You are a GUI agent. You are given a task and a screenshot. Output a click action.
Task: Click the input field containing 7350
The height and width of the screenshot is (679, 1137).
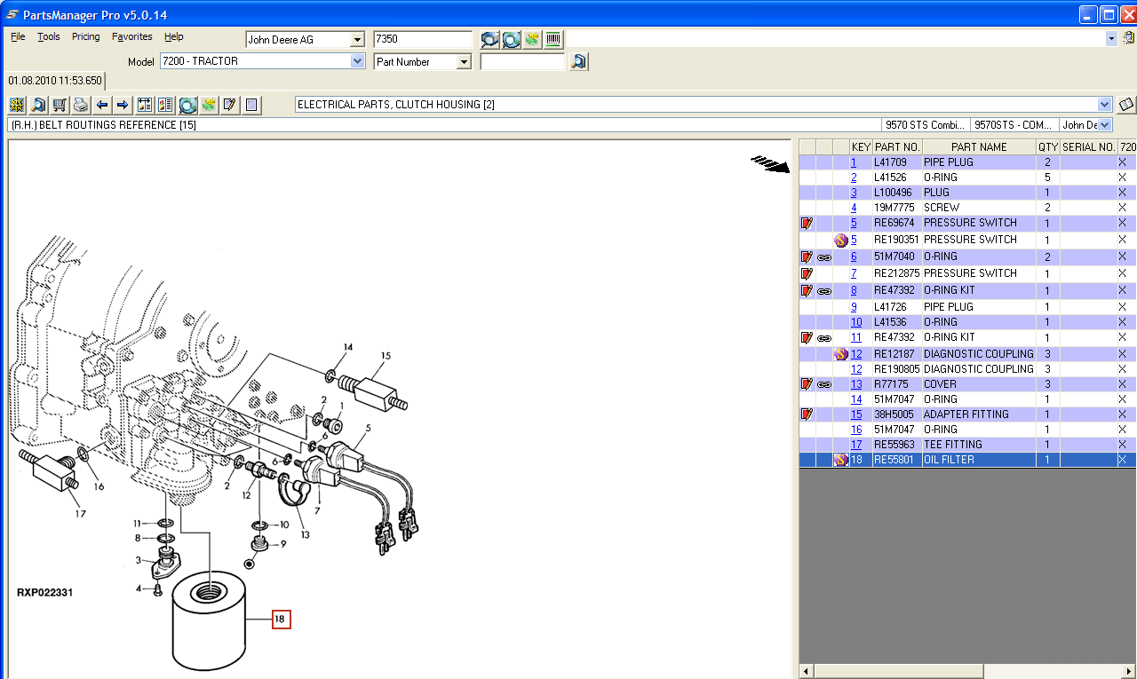click(x=422, y=40)
